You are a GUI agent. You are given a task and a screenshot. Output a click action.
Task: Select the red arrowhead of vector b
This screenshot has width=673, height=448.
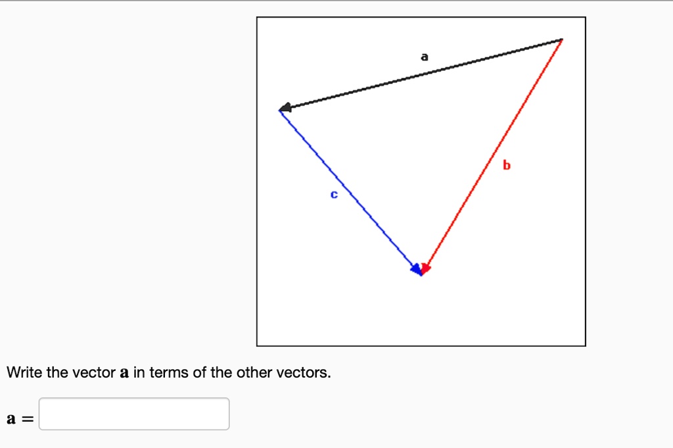[x=425, y=267]
